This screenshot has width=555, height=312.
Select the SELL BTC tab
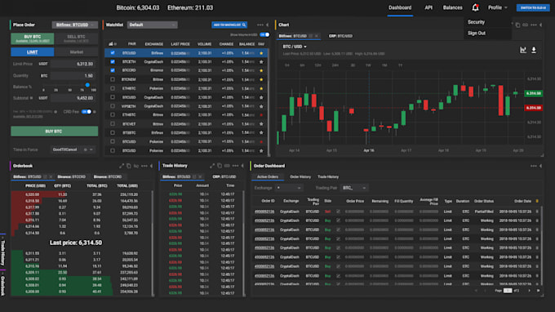point(76,38)
